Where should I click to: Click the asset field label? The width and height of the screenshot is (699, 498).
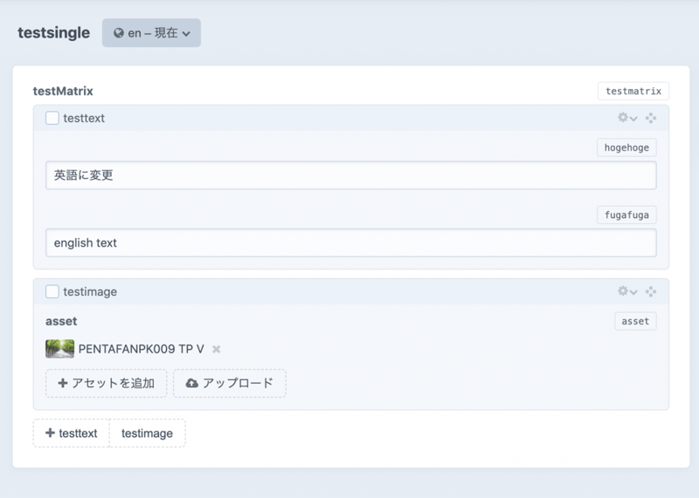61,321
